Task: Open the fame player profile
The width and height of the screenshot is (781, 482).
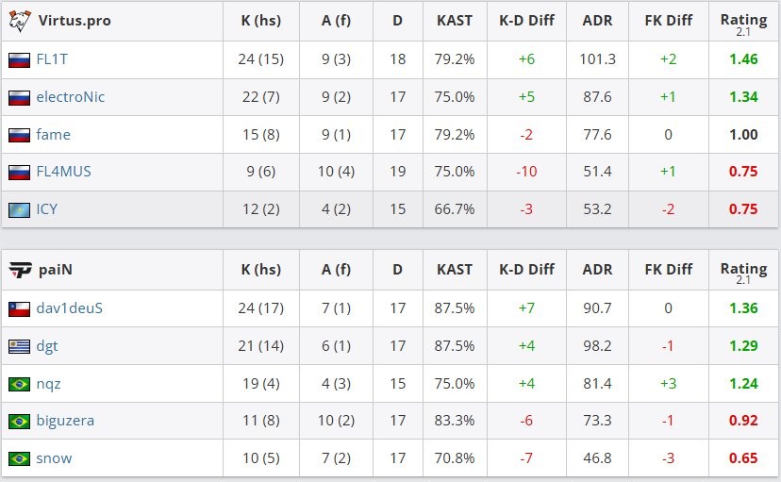Action: coord(53,135)
